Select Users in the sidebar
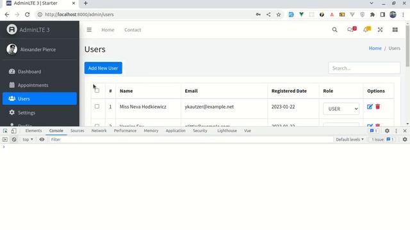The height and width of the screenshot is (230, 410). coord(40,98)
